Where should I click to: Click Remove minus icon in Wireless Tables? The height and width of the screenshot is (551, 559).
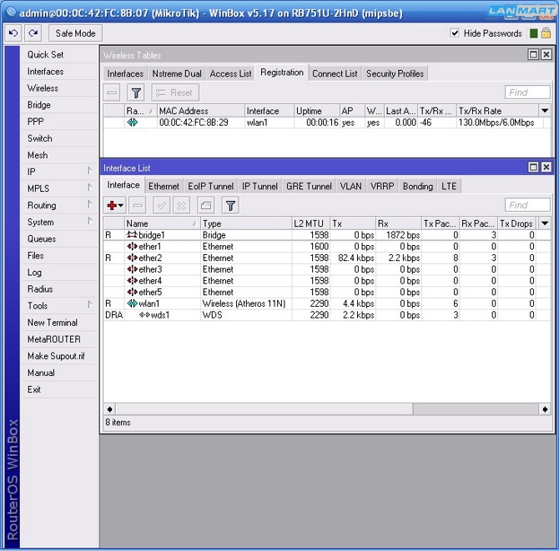pos(112,93)
